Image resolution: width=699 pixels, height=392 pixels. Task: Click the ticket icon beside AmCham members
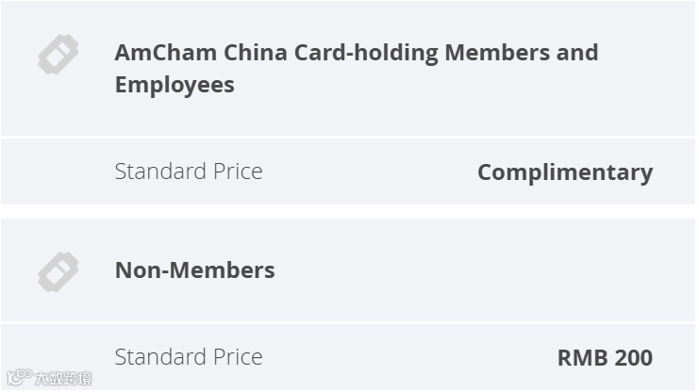[x=58, y=55]
